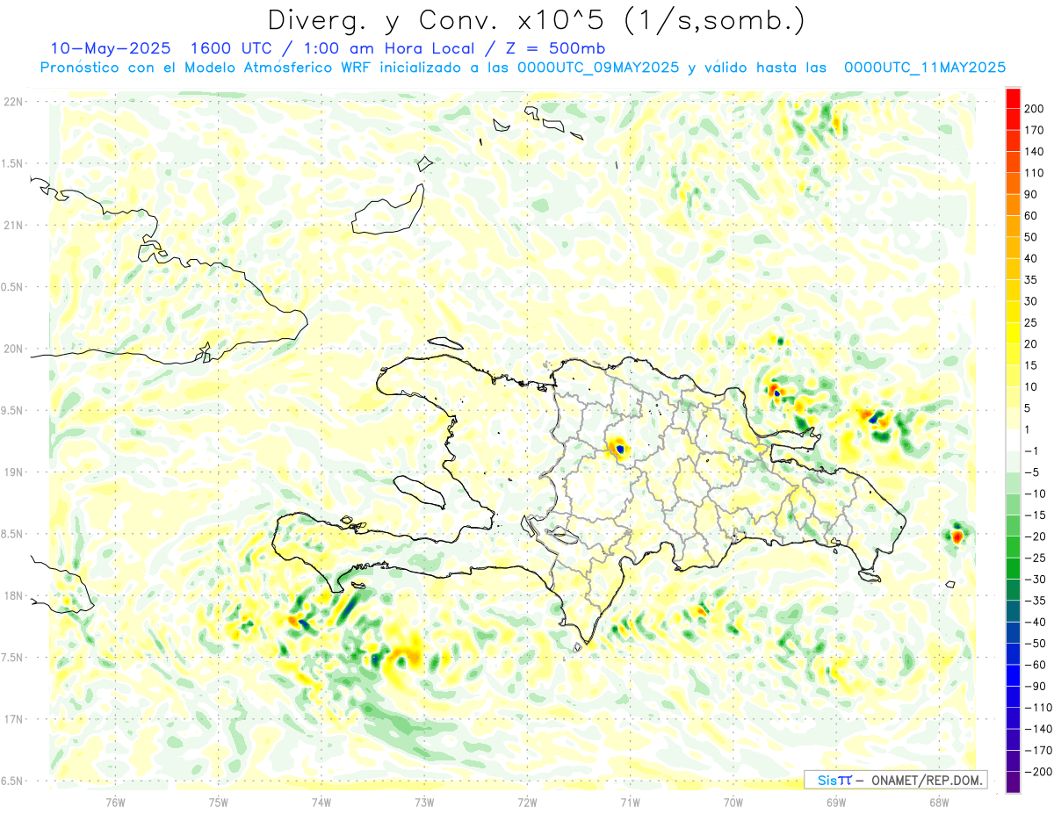This screenshot has height=814, width=1054.
Task: Click the "21N" latitude label
Action: (14, 225)
